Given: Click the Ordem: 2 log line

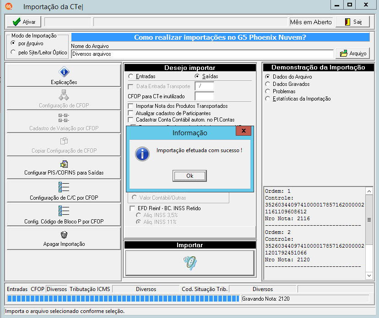Looking at the screenshot, I should tap(277, 232).
